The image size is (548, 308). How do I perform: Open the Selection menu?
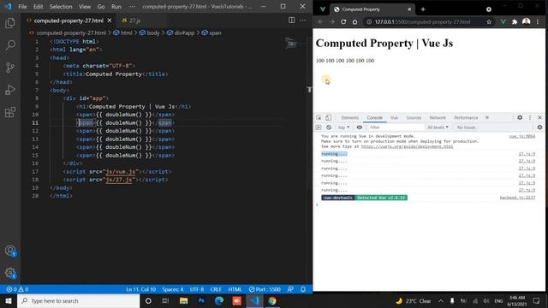[61, 7]
